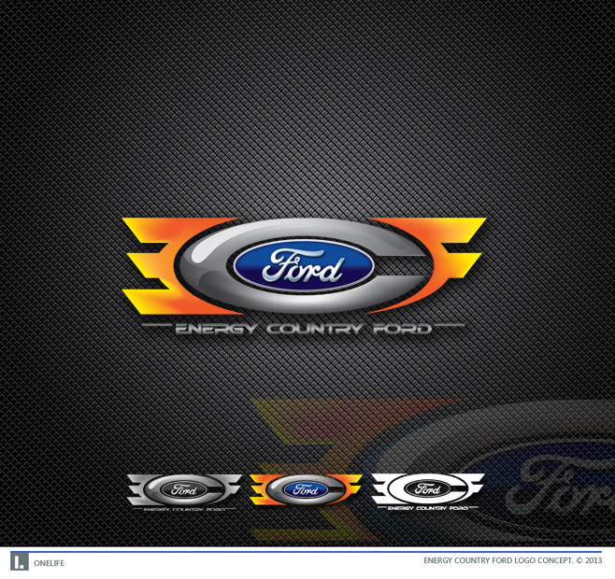The height and width of the screenshot is (579, 615).
Task: Click the blue divider line above the footer
Action: (x=307, y=550)
